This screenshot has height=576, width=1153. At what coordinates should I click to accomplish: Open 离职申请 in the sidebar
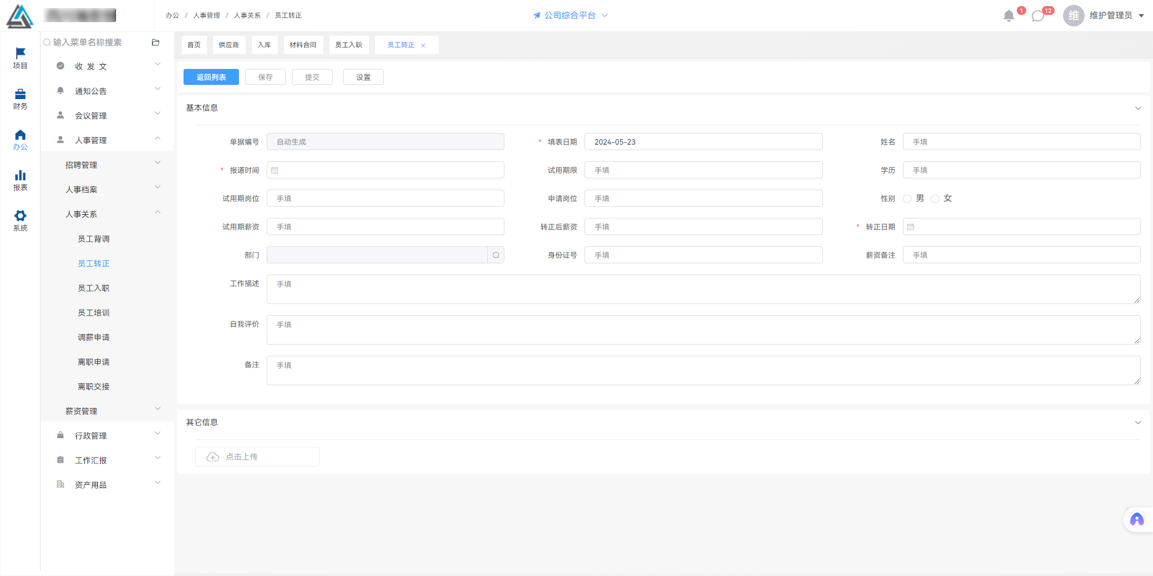[x=94, y=362]
